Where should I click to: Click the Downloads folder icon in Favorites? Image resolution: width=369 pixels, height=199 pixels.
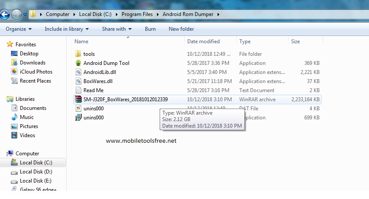pos(14,63)
